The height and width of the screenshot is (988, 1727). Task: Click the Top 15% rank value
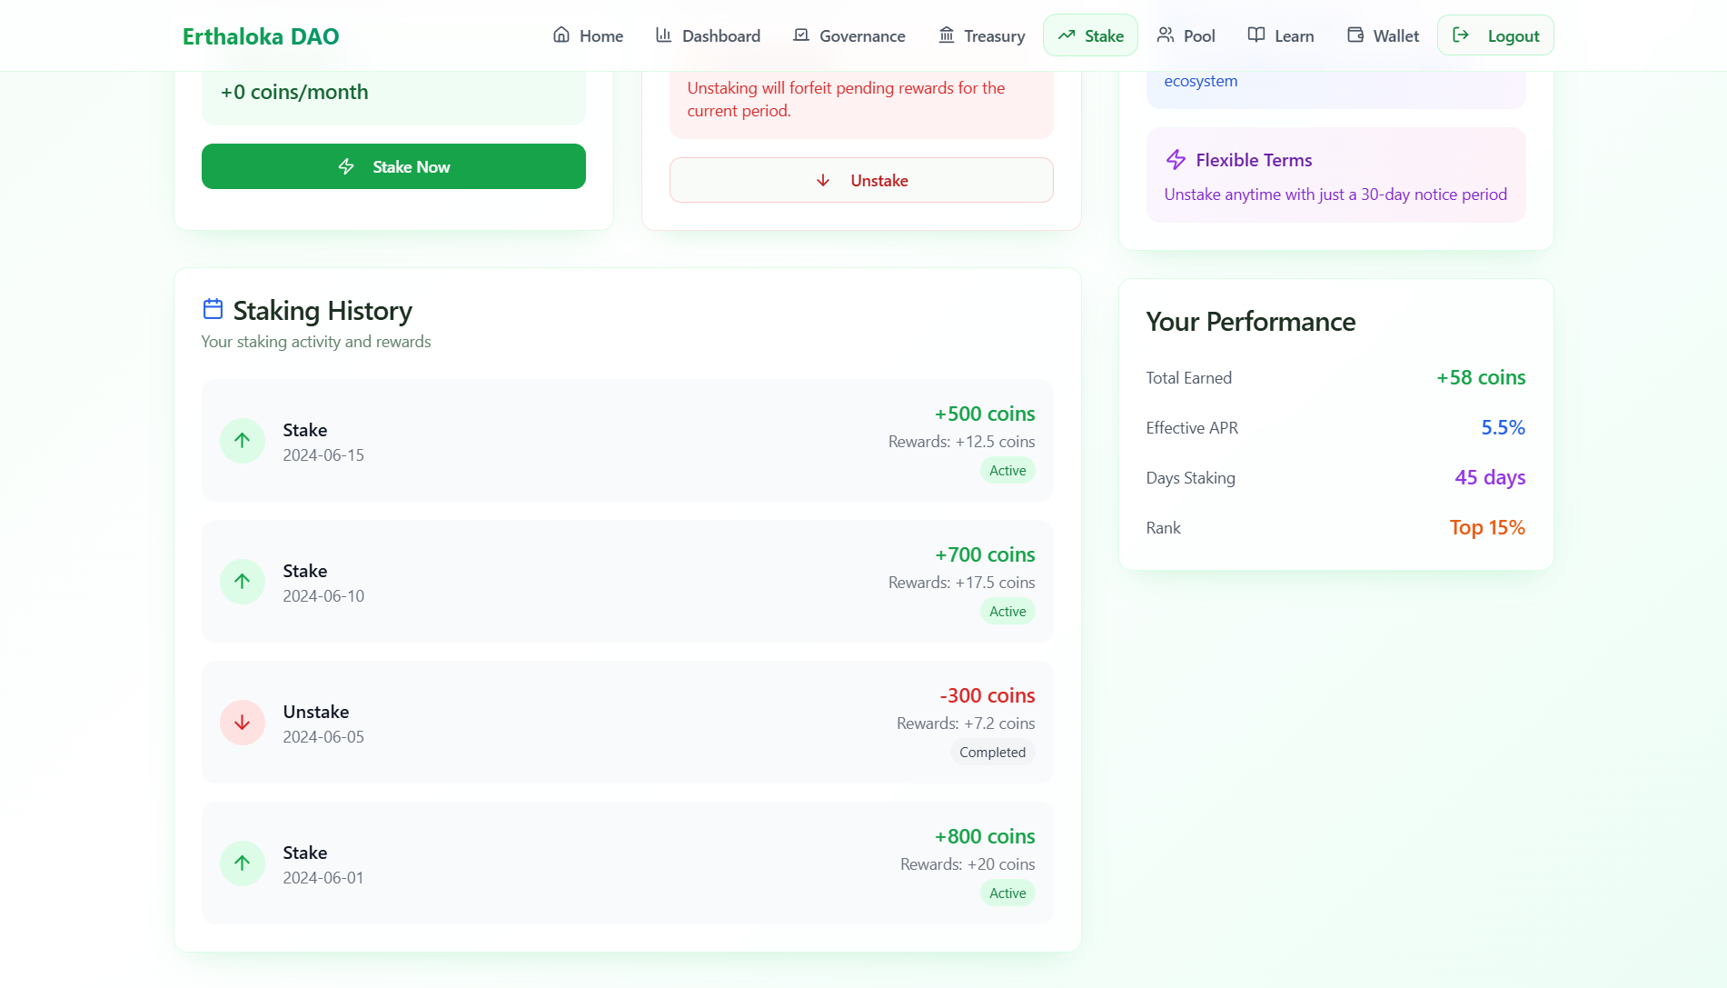coord(1487,527)
